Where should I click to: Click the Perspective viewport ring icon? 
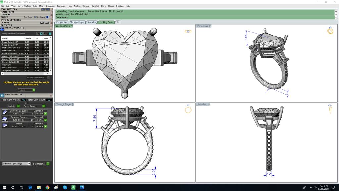[x=330, y=31]
